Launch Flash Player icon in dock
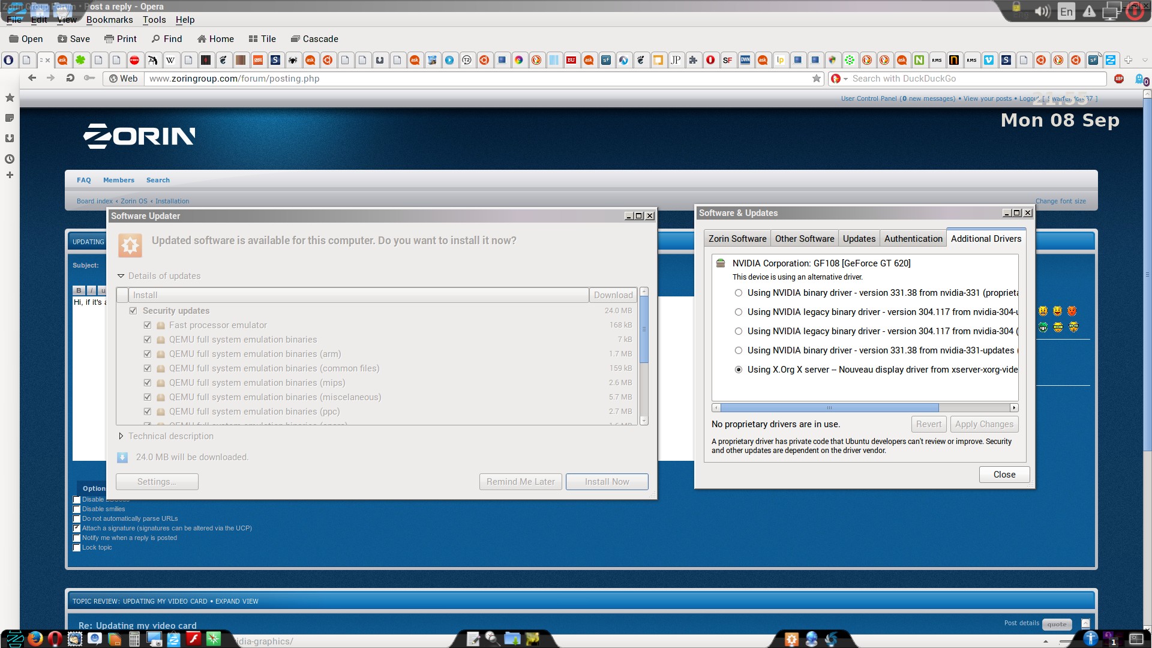 (194, 638)
